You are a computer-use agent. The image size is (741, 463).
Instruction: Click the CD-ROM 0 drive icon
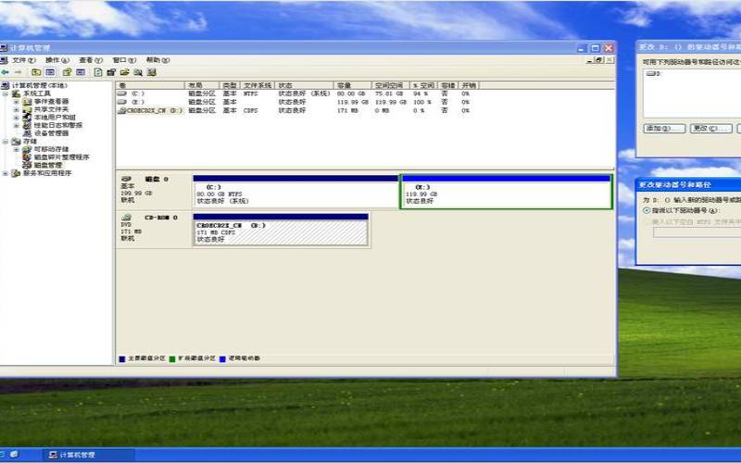(126, 218)
